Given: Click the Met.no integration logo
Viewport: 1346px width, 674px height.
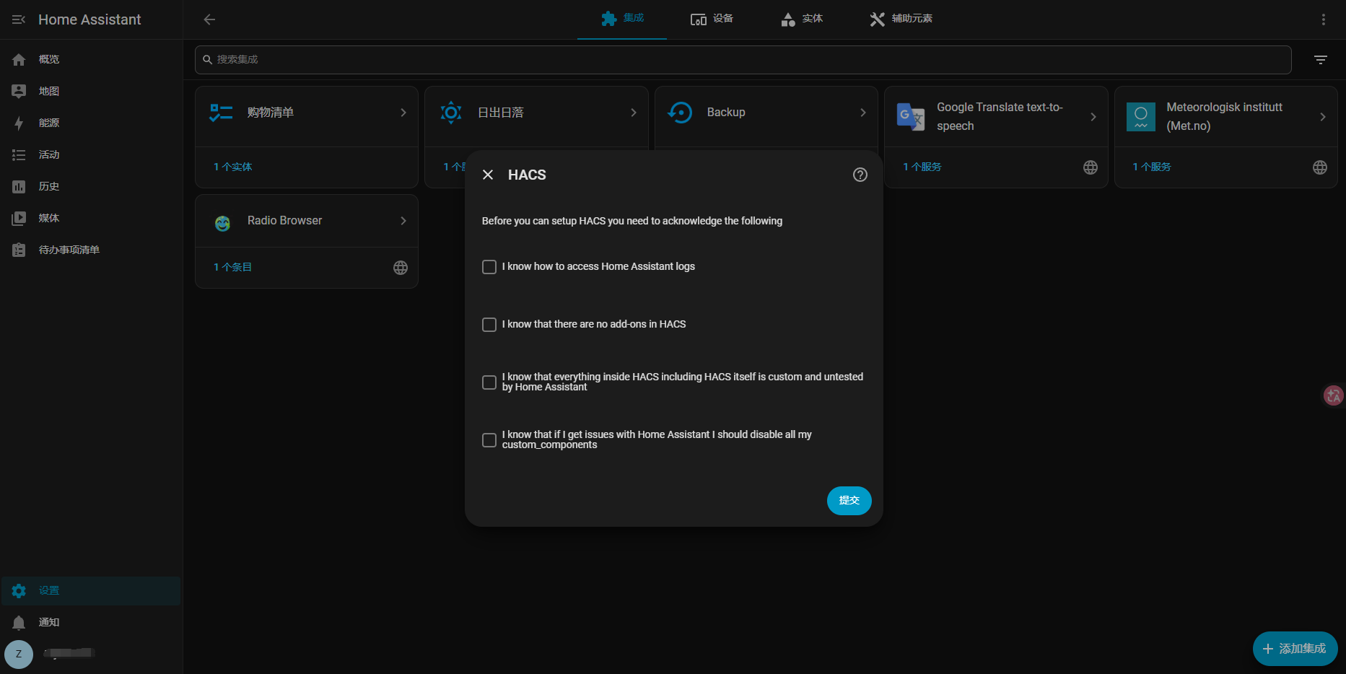Looking at the screenshot, I should pos(1140,116).
